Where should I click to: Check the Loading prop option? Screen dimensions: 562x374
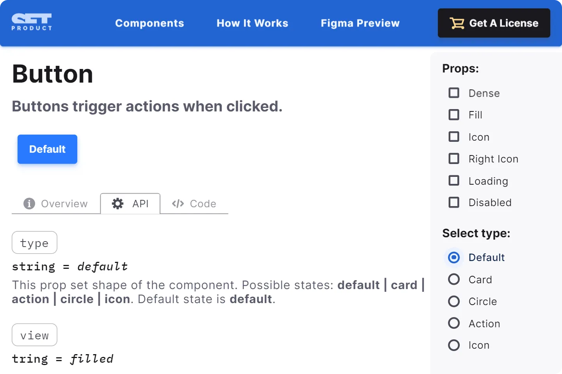click(454, 181)
